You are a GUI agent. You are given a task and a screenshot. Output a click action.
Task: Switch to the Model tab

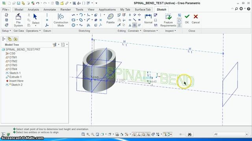(x=19, y=9)
